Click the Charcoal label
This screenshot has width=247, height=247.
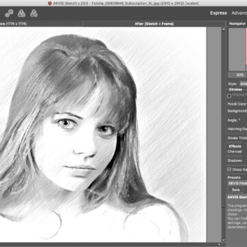[235, 152]
